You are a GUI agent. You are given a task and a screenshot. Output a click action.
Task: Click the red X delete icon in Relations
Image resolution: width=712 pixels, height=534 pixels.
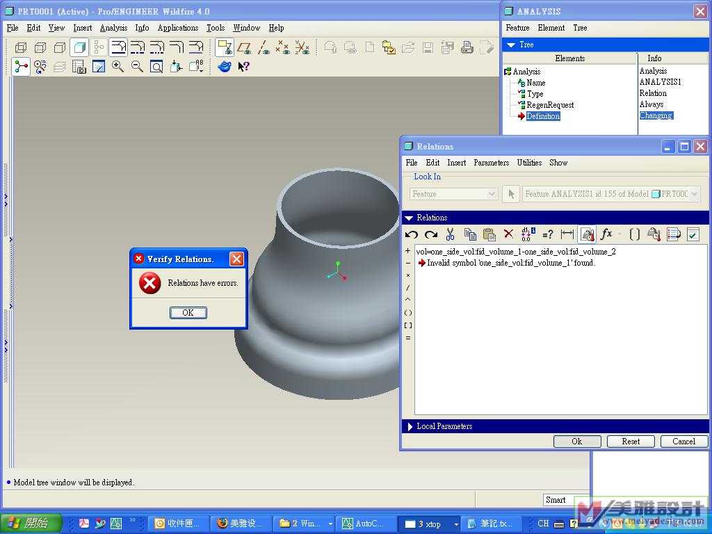pos(508,234)
